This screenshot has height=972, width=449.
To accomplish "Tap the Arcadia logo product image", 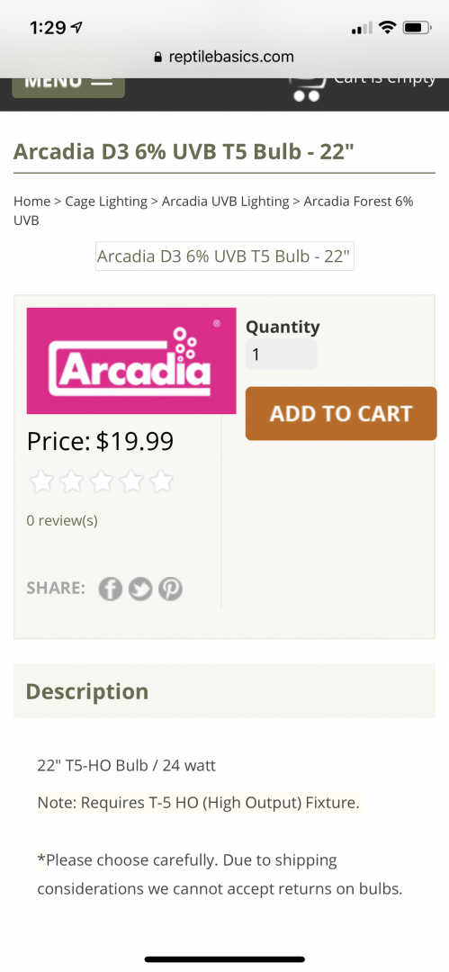I will tap(131, 361).
